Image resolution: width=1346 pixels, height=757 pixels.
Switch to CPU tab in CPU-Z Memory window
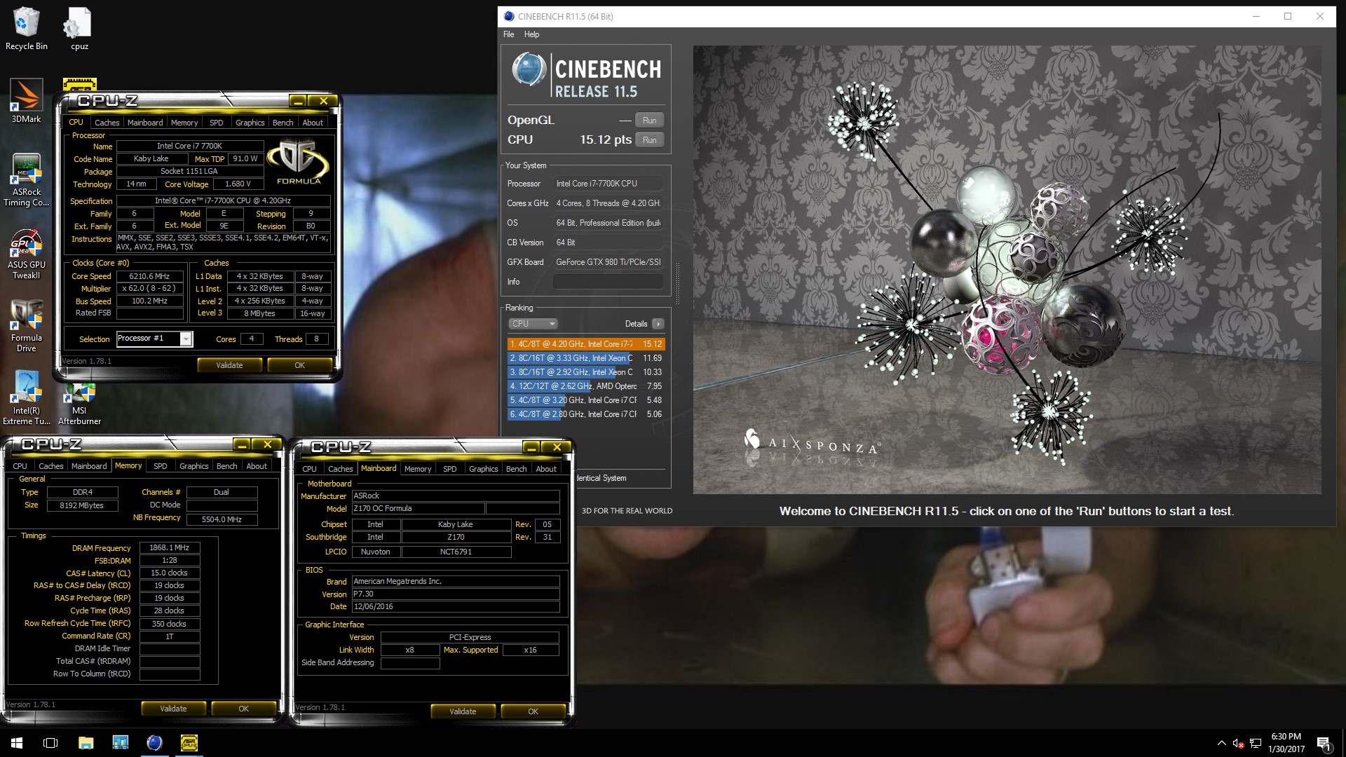[20, 466]
